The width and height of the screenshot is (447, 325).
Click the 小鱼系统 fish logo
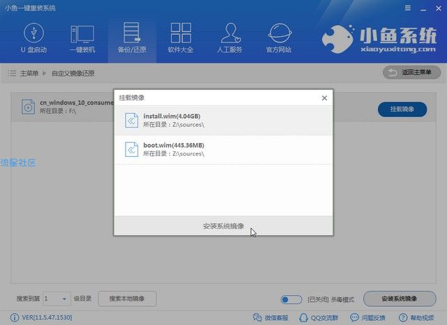tap(337, 39)
